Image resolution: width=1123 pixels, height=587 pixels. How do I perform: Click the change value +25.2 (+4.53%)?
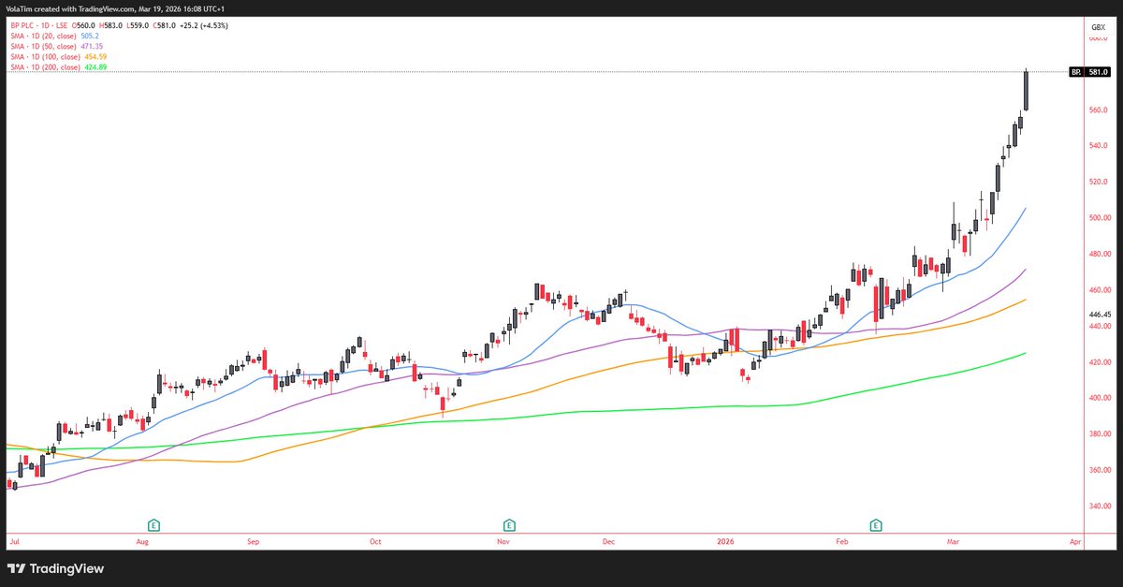tap(204, 27)
